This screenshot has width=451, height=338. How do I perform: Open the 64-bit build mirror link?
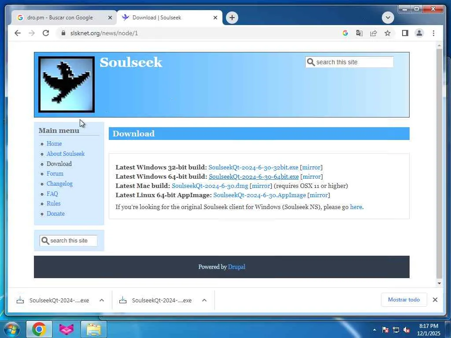[311, 176]
